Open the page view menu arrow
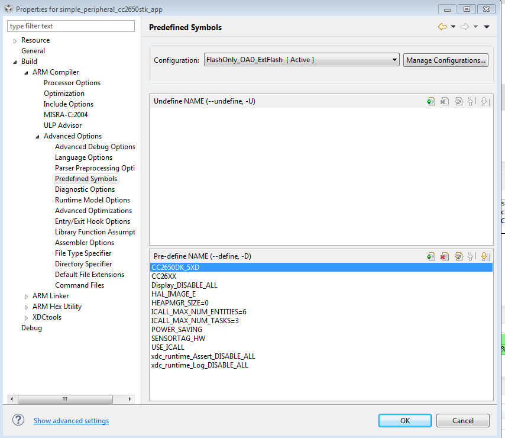 487,27
